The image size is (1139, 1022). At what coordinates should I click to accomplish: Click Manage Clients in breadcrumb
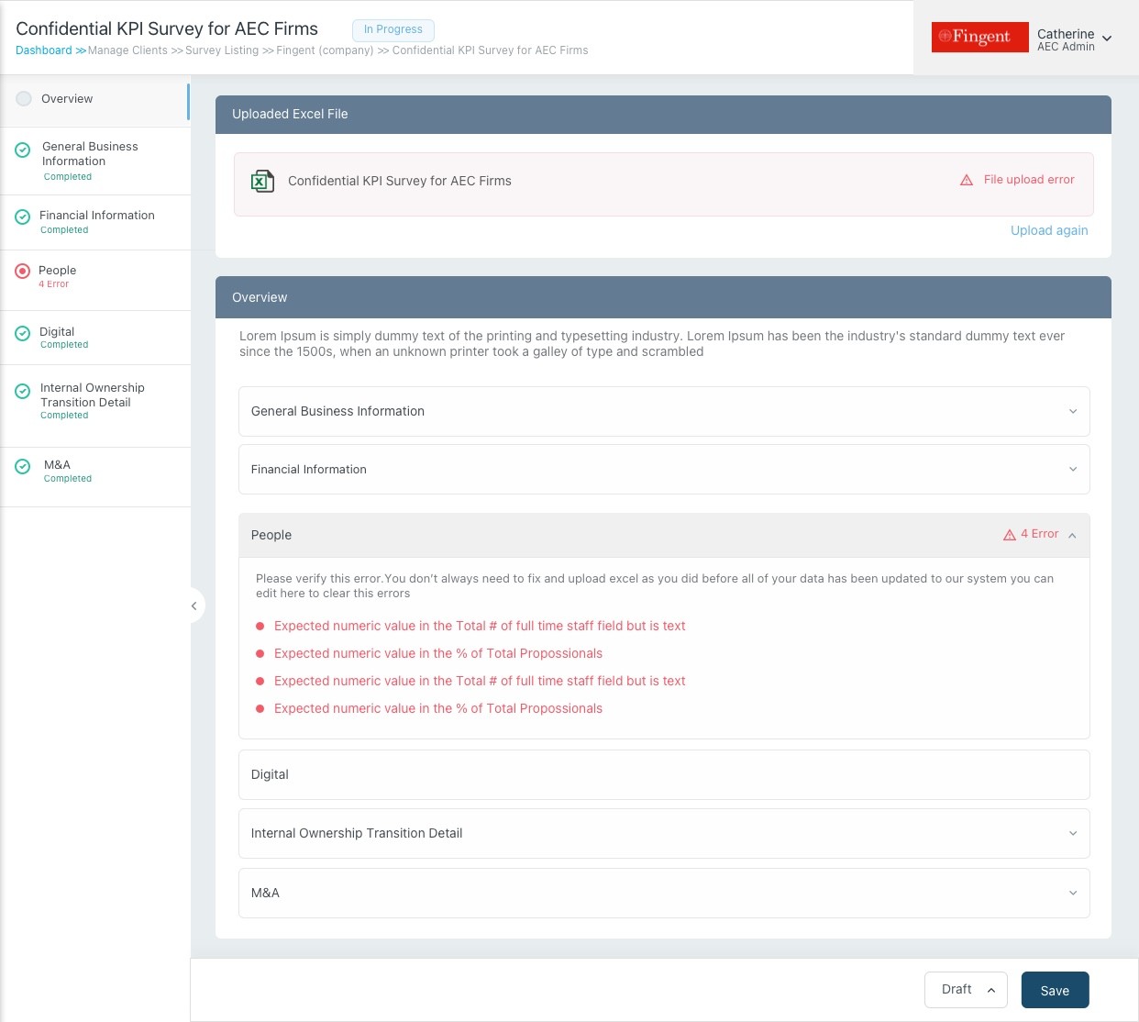[x=127, y=50]
